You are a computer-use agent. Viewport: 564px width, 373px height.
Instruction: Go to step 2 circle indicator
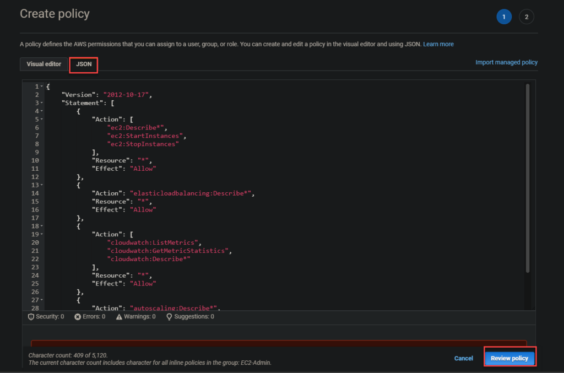[x=526, y=17]
